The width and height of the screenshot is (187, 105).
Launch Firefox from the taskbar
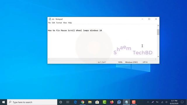112,102
